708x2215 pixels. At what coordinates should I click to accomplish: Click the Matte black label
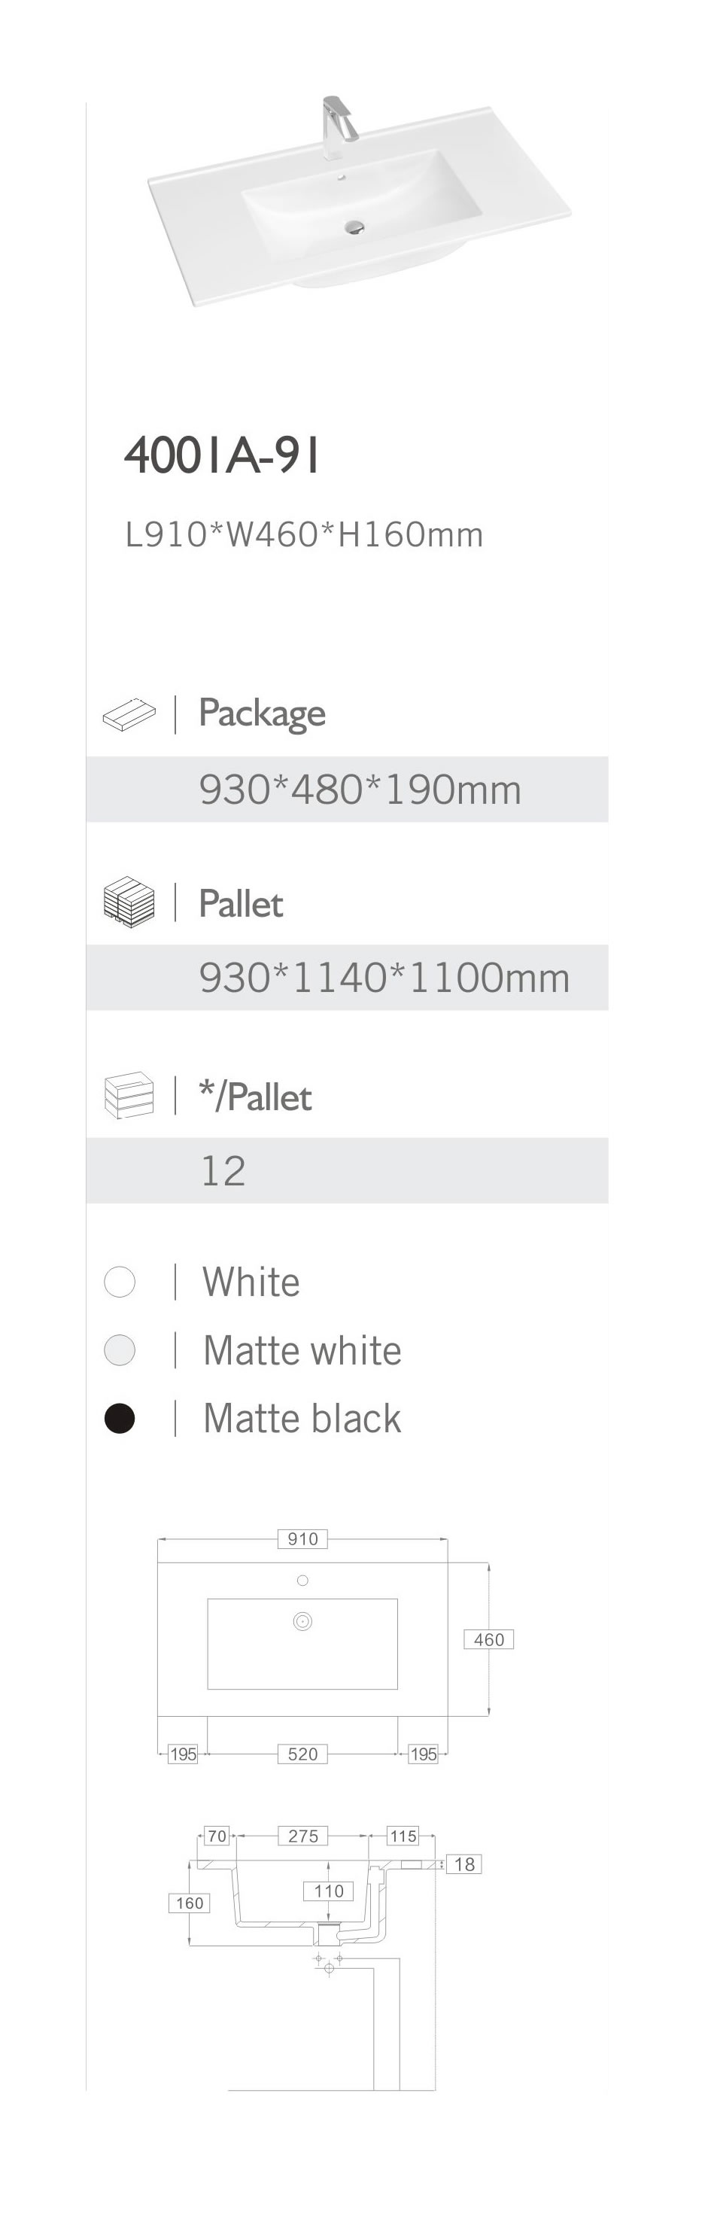(302, 1418)
